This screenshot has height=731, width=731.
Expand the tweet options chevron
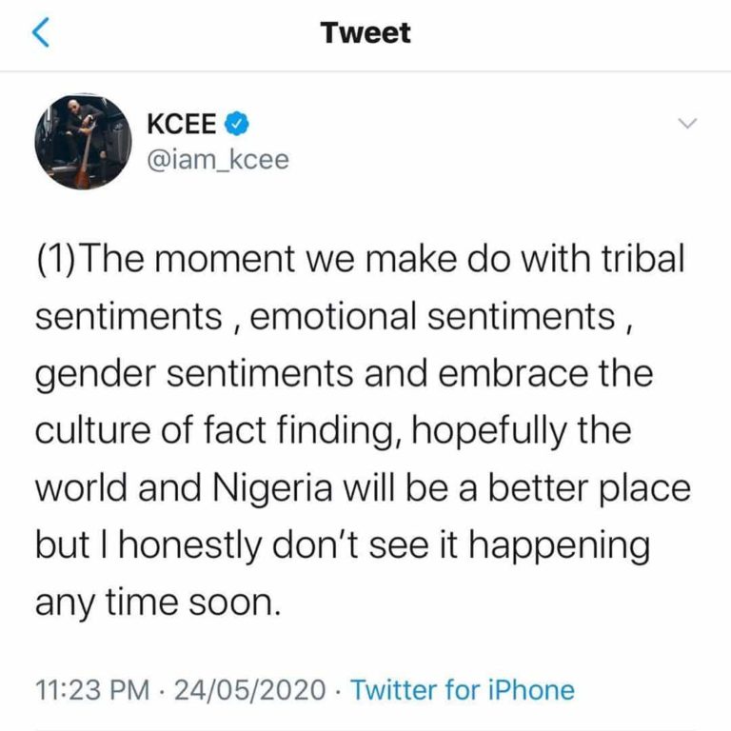point(687,124)
